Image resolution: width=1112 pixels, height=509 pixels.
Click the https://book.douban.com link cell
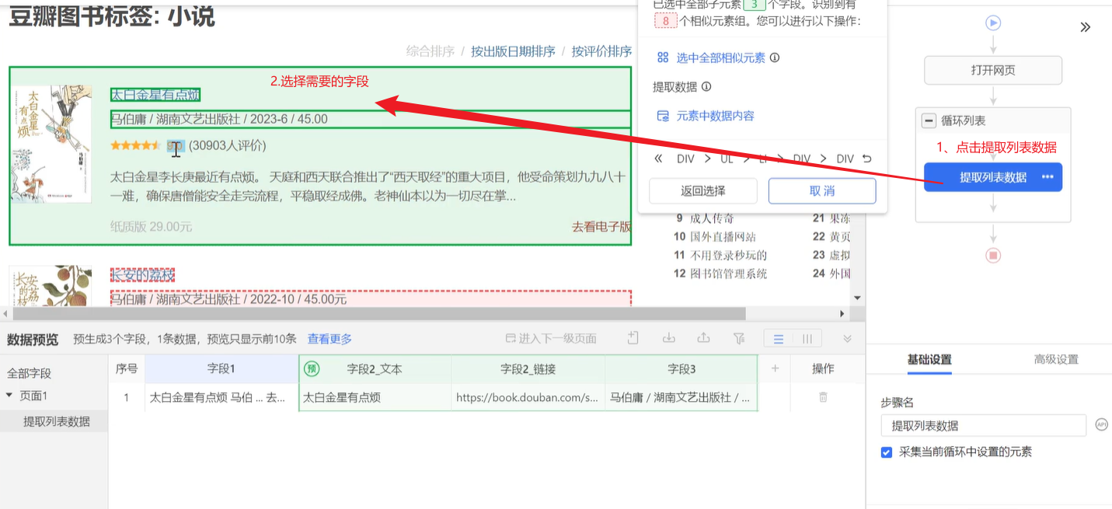pyautogui.click(x=528, y=397)
